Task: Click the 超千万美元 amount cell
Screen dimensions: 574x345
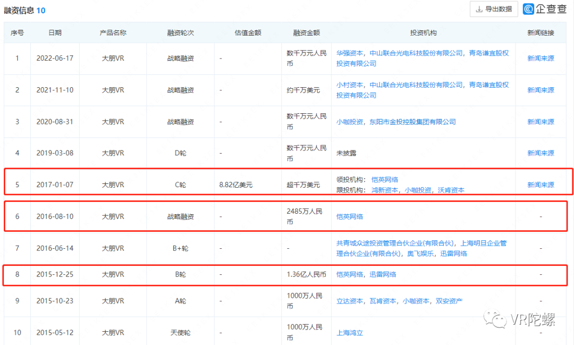Action: click(x=303, y=185)
